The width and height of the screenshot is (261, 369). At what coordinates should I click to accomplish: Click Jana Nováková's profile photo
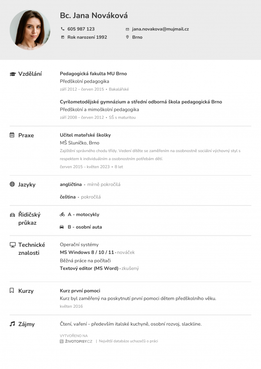(x=30, y=30)
